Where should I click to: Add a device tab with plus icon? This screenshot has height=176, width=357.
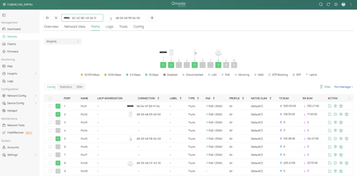point(152,18)
